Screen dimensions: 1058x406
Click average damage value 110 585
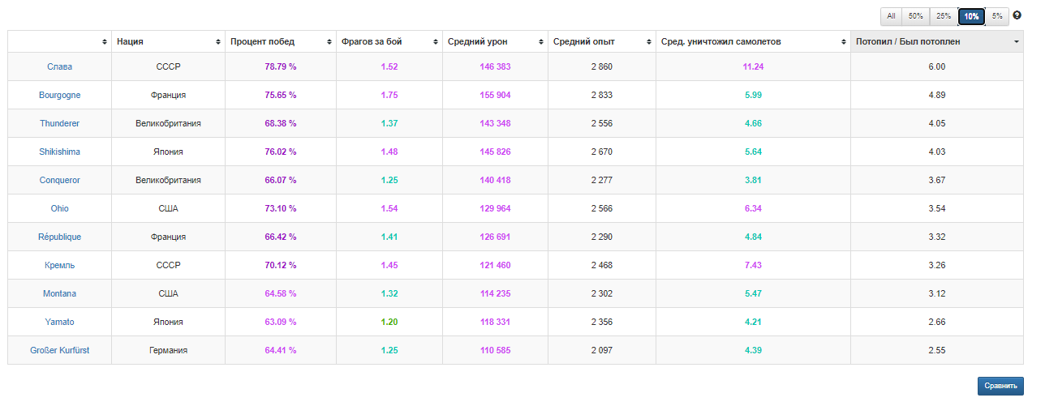[495, 350]
